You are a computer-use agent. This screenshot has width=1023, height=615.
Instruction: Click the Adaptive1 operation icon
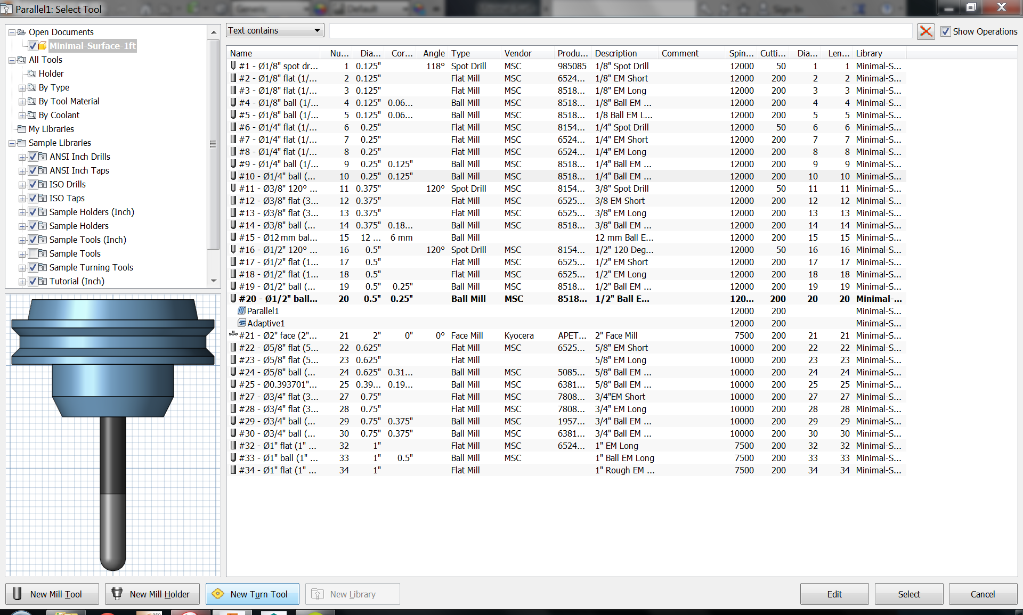[x=242, y=323]
